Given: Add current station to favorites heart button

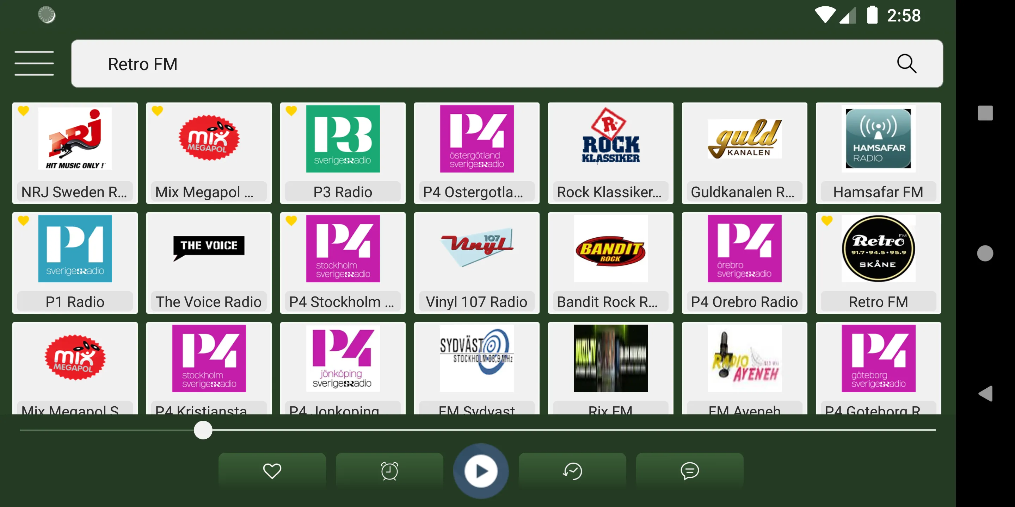Looking at the screenshot, I should (272, 471).
